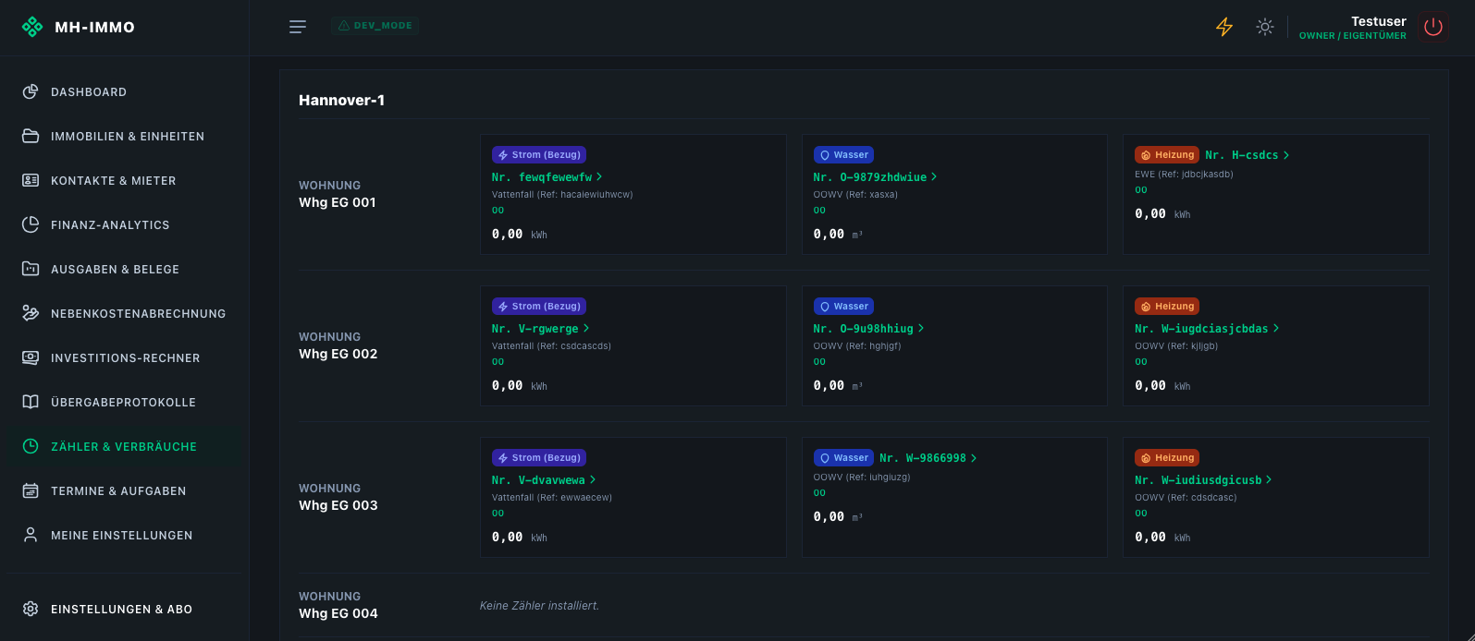Open Einstellungen & Abo
The image size is (1475, 641).
(x=124, y=610)
